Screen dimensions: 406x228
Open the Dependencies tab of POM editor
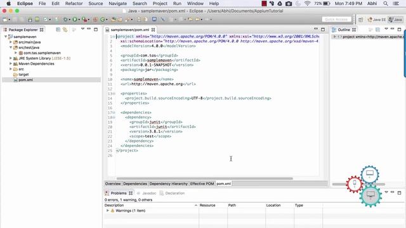(x=135, y=184)
